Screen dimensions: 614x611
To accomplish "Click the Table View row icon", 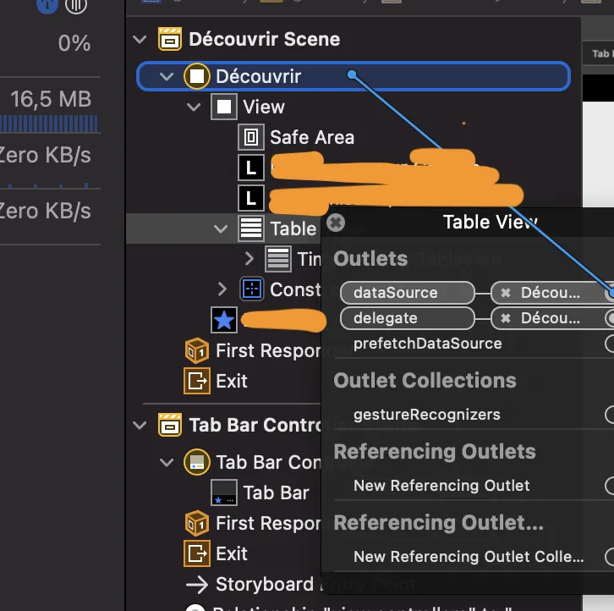I will click(251, 228).
